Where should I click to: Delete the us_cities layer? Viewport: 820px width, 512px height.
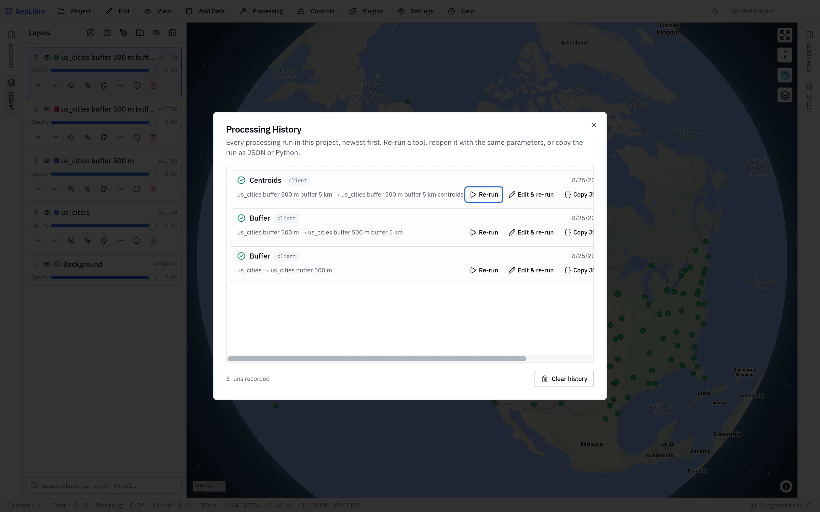(153, 241)
